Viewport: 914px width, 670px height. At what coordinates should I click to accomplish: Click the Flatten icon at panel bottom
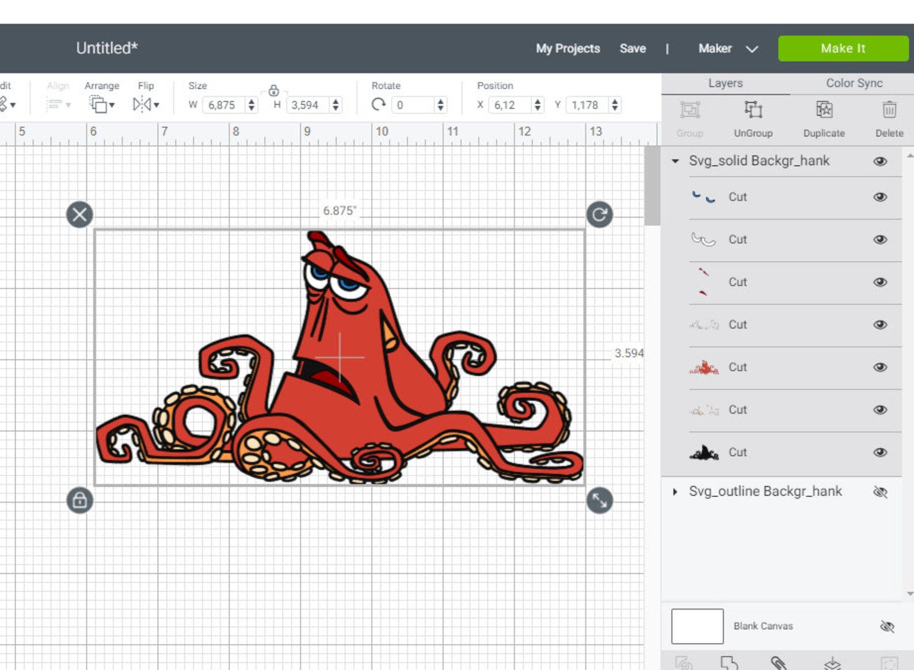(832, 663)
